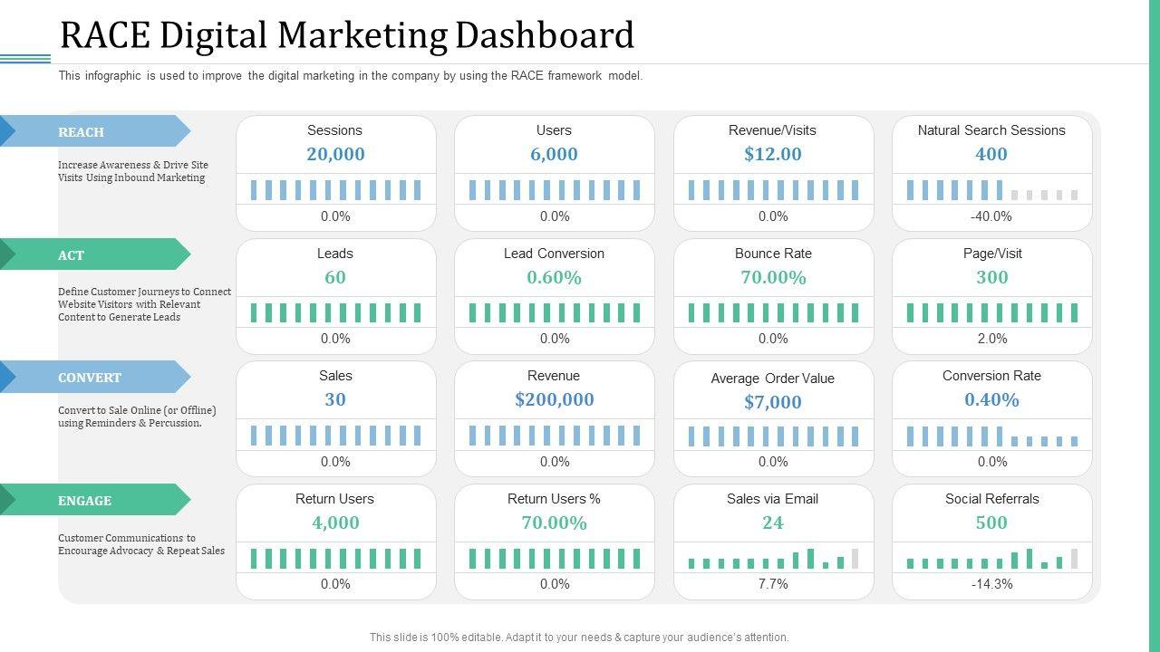
Task: Click the Natural Search Sessions bar chart
Action: coord(991,190)
